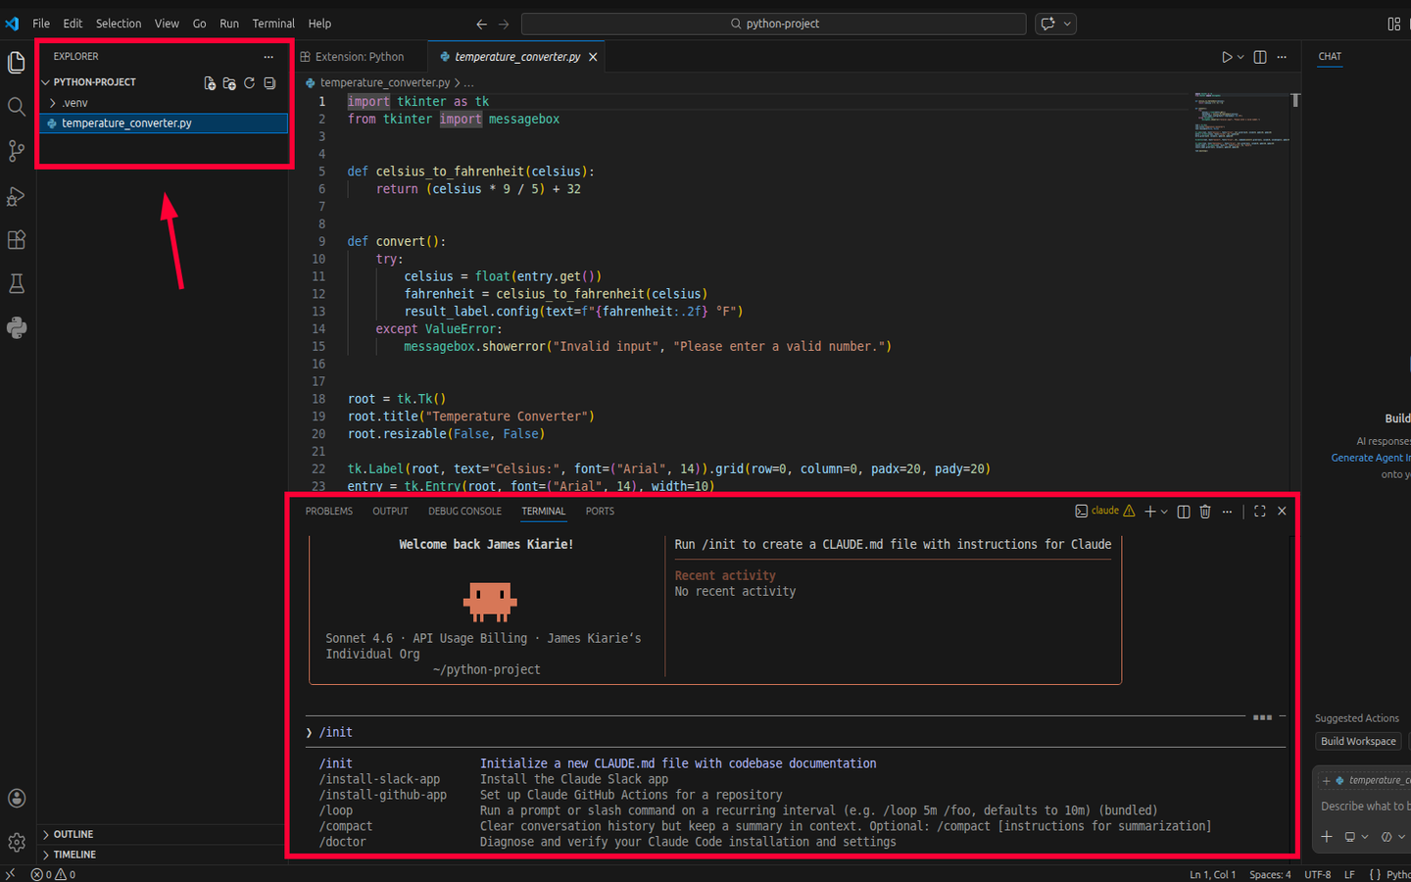The height and width of the screenshot is (882, 1411).
Task: Open the Testing beaker icon in sidebar
Action: click(16, 283)
